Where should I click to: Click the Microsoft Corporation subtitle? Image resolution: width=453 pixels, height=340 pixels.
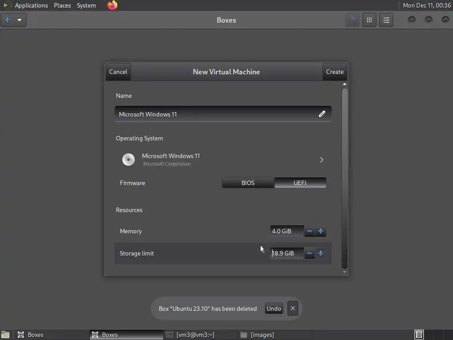167,164
